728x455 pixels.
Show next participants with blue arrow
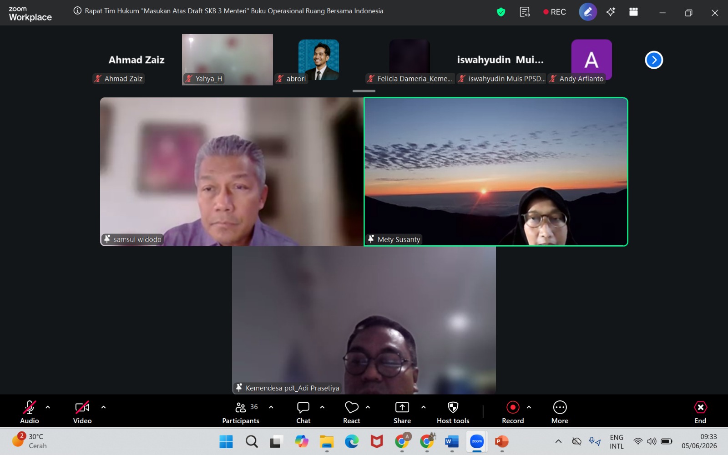click(654, 60)
